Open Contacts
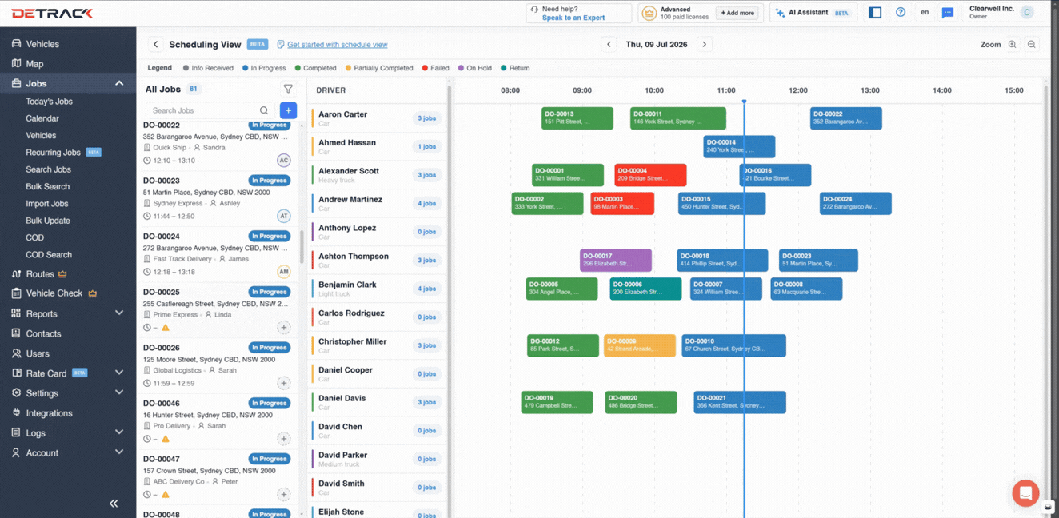 tap(43, 334)
